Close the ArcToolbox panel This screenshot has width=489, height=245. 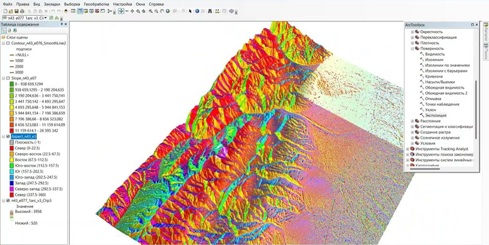pos(477,24)
